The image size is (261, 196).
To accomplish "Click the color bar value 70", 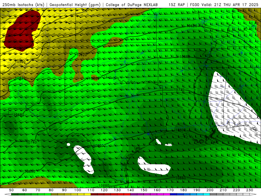I will pyautogui.click(x=38, y=190).
